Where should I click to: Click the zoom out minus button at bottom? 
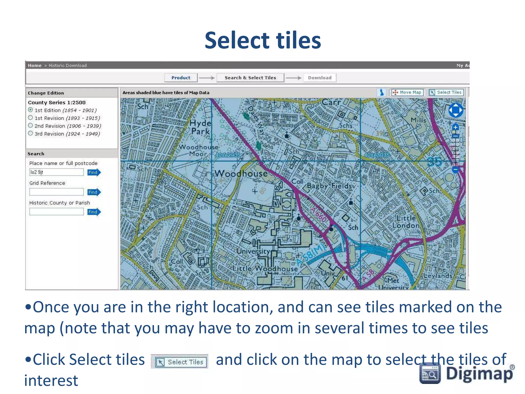(455, 170)
